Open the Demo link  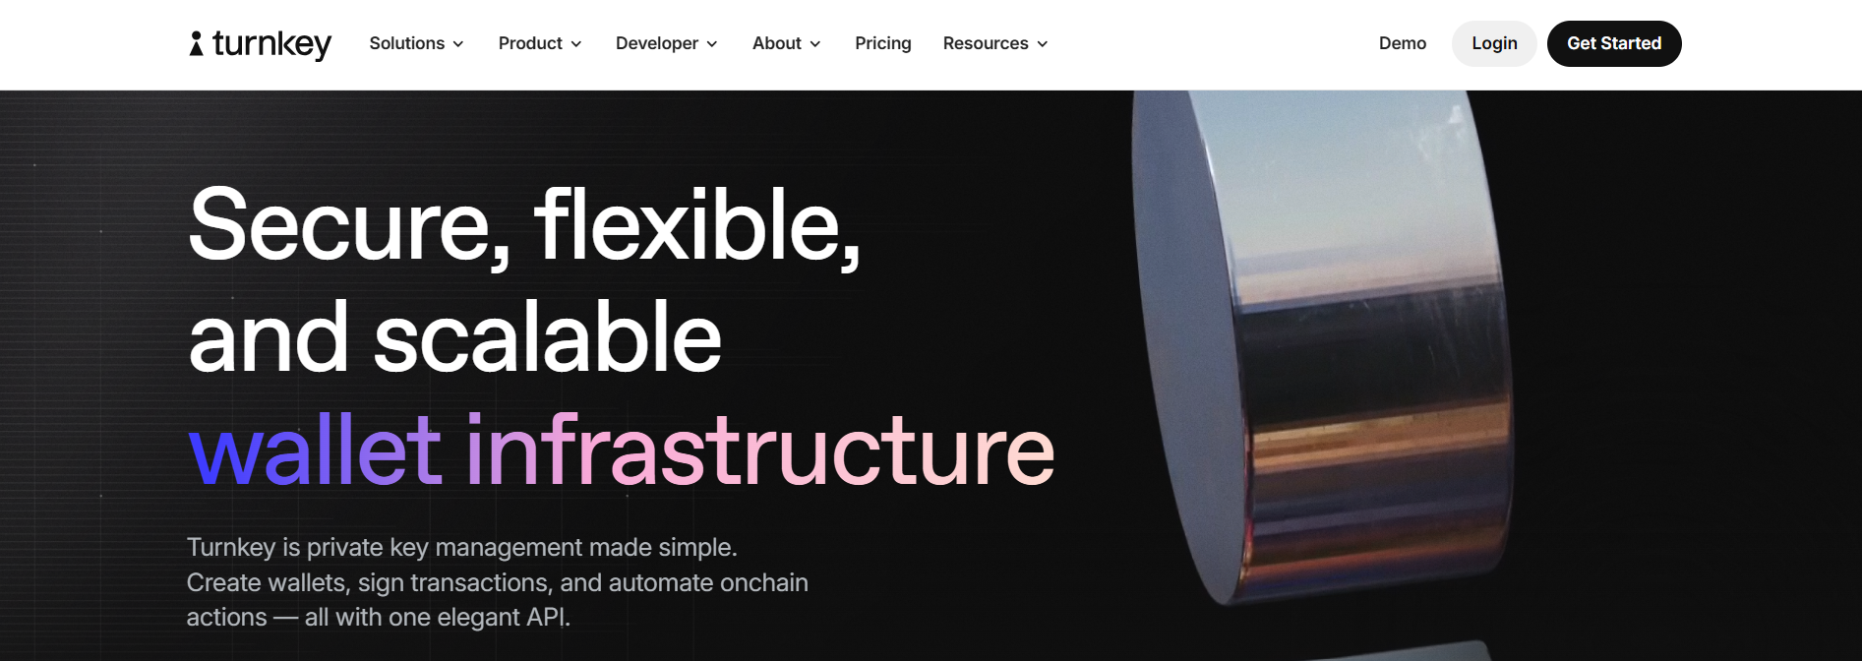(x=1403, y=43)
